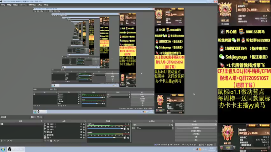Image resolution: width=271 pixels, height=152 pixels.
Task: Remove scene using the Scenes panel minus icon
Action: tap(5, 141)
